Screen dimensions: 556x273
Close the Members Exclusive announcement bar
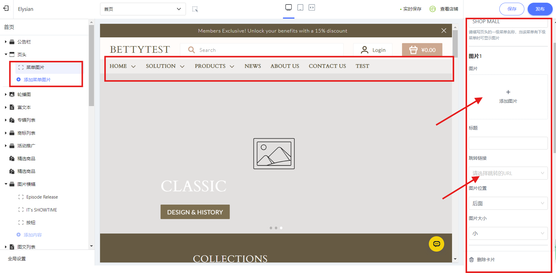point(444,31)
